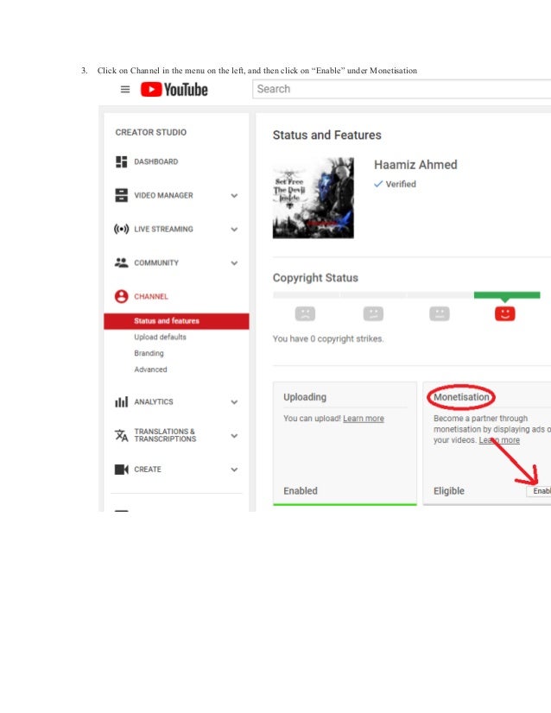The width and height of the screenshot is (551, 713).
Task: Open Upload defaults submenu item
Action: tap(160, 337)
